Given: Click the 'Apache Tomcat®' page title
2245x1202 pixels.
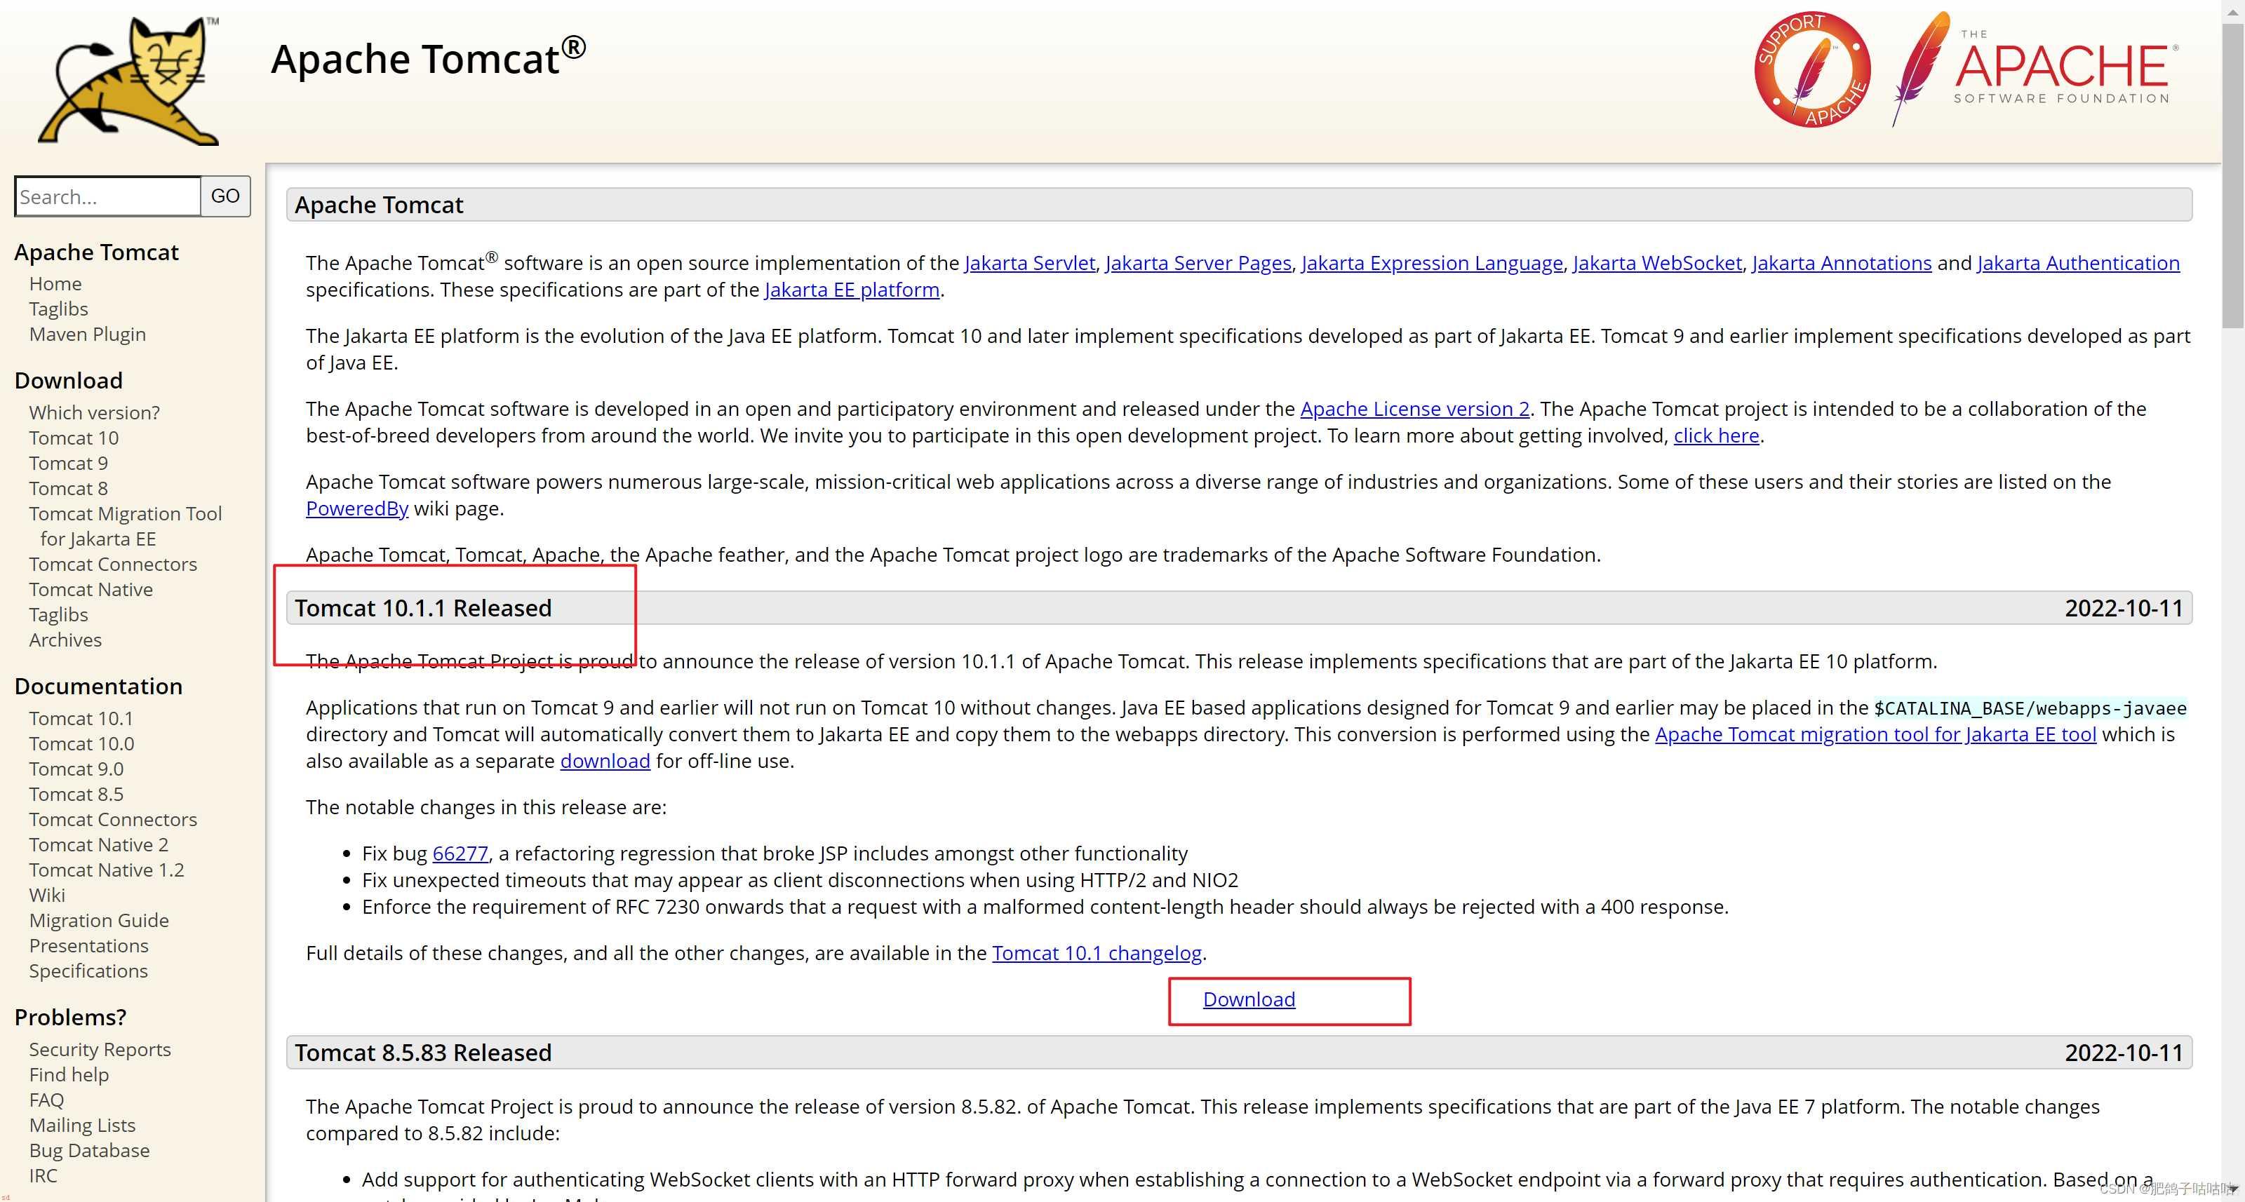Looking at the screenshot, I should tap(428, 58).
